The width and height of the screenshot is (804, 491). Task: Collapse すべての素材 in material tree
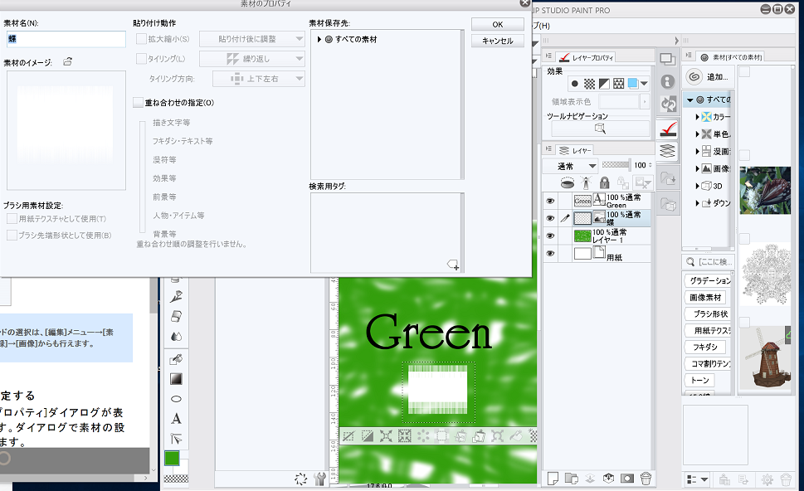pyautogui.click(x=690, y=100)
